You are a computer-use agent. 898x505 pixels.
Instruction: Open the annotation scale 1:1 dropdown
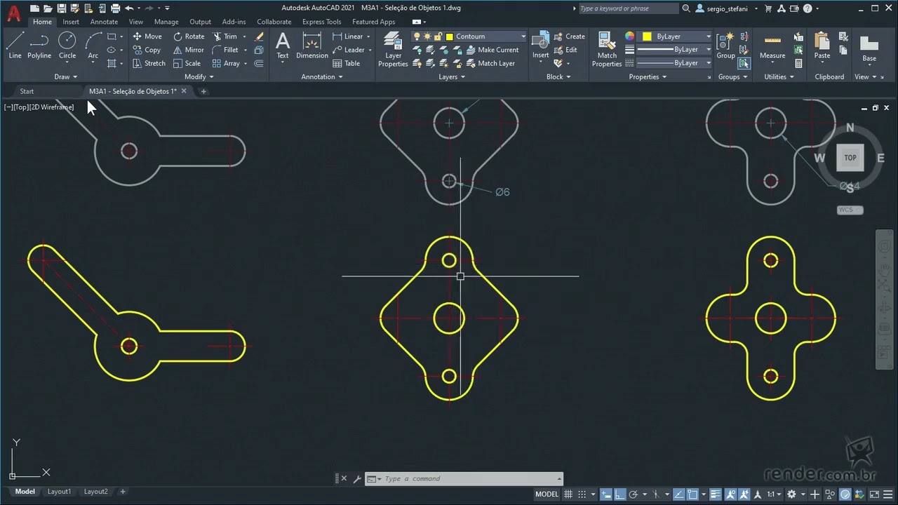pyautogui.click(x=775, y=494)
